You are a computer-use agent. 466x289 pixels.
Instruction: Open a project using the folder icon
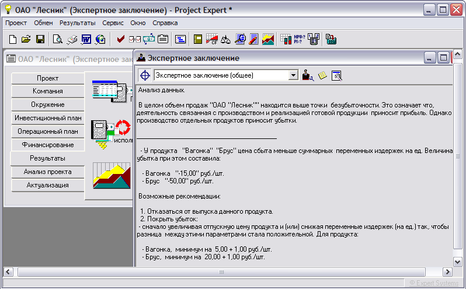click(x=26, y=39)
